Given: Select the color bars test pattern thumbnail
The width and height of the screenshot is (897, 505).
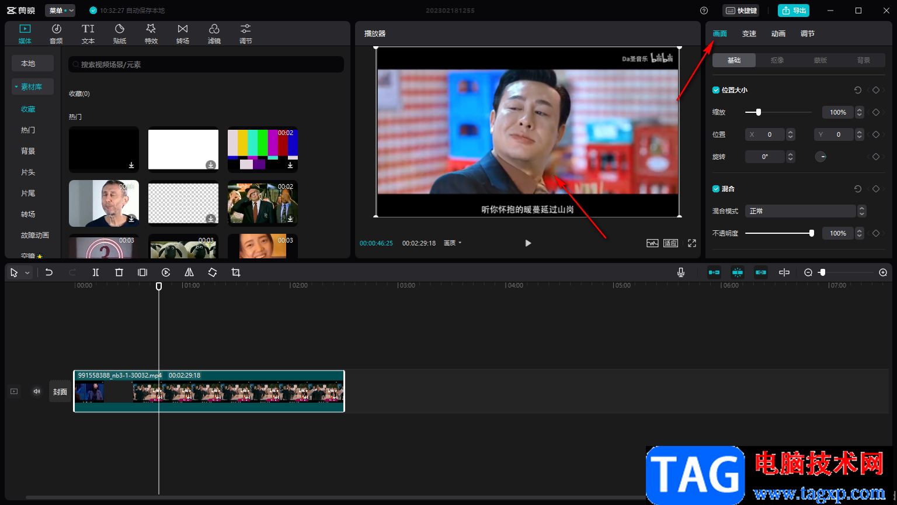Looking at the screenshot, I should (262, 149).
